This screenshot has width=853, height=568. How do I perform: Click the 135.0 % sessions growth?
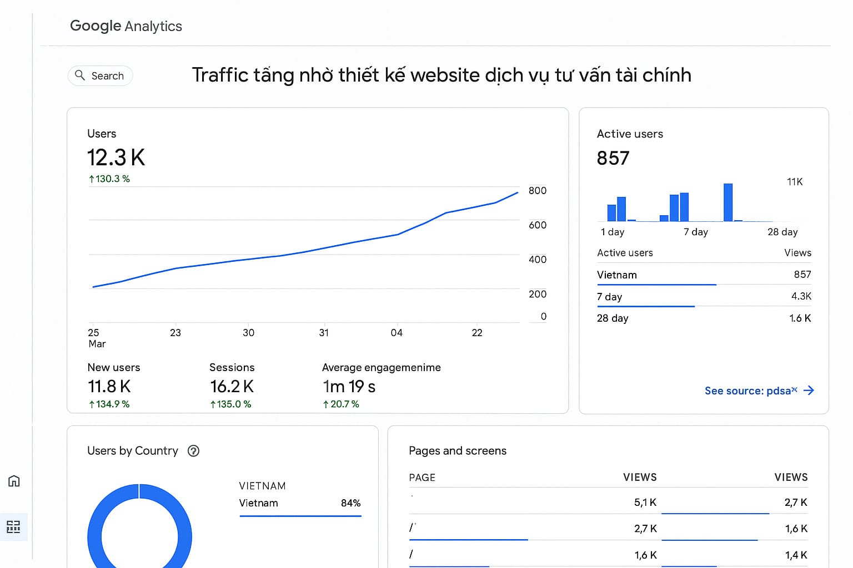pyautogui.click(x=230, y=404)
